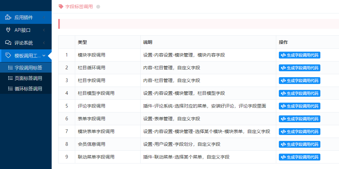Go to 字段调用标签 submenu item
Image resolution: width=339 pixels, height=169 pixels.
pos(26,68)
